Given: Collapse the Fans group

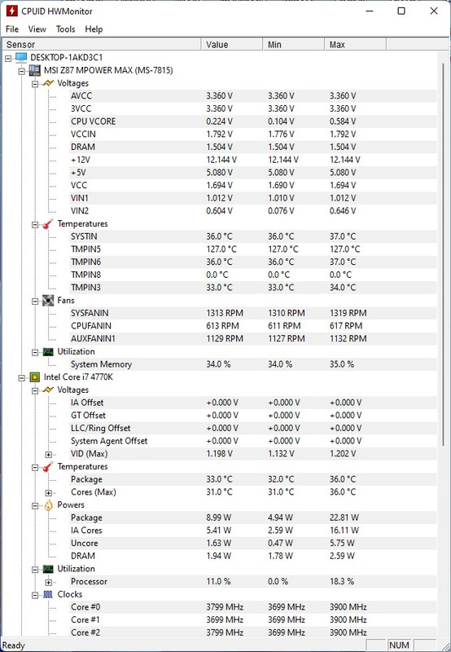Looking at the screenshot, I should 35,301.
